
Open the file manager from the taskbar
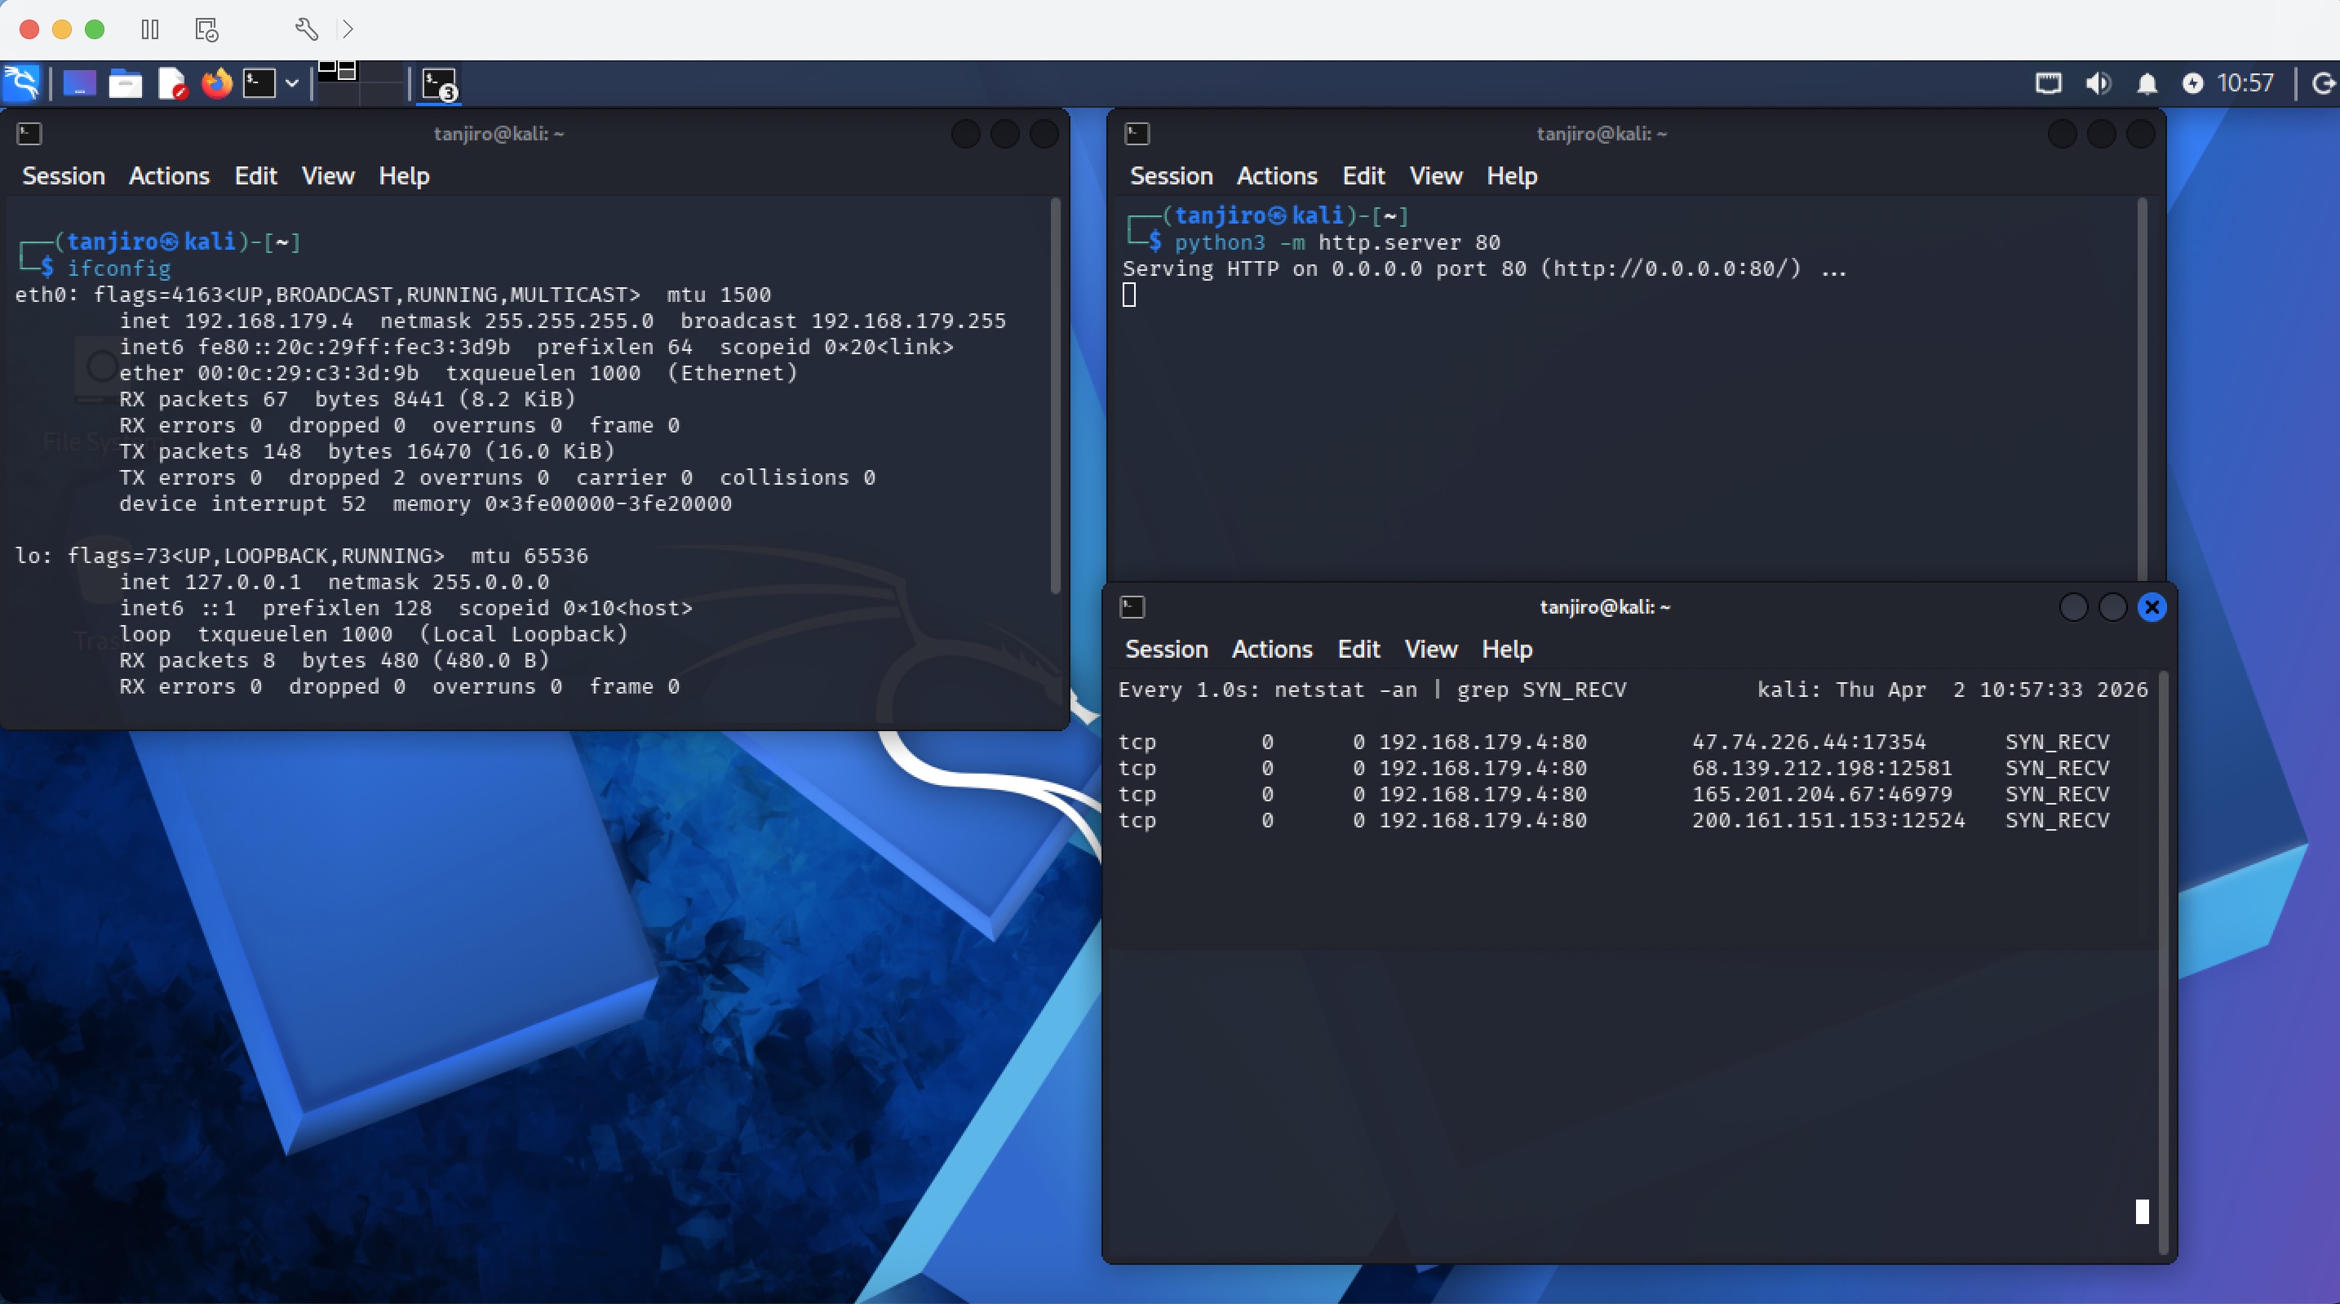tap(126, 82)
